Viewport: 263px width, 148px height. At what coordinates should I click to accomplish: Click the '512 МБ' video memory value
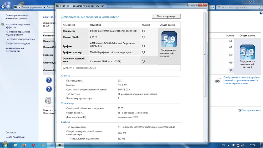pos(122,139)
